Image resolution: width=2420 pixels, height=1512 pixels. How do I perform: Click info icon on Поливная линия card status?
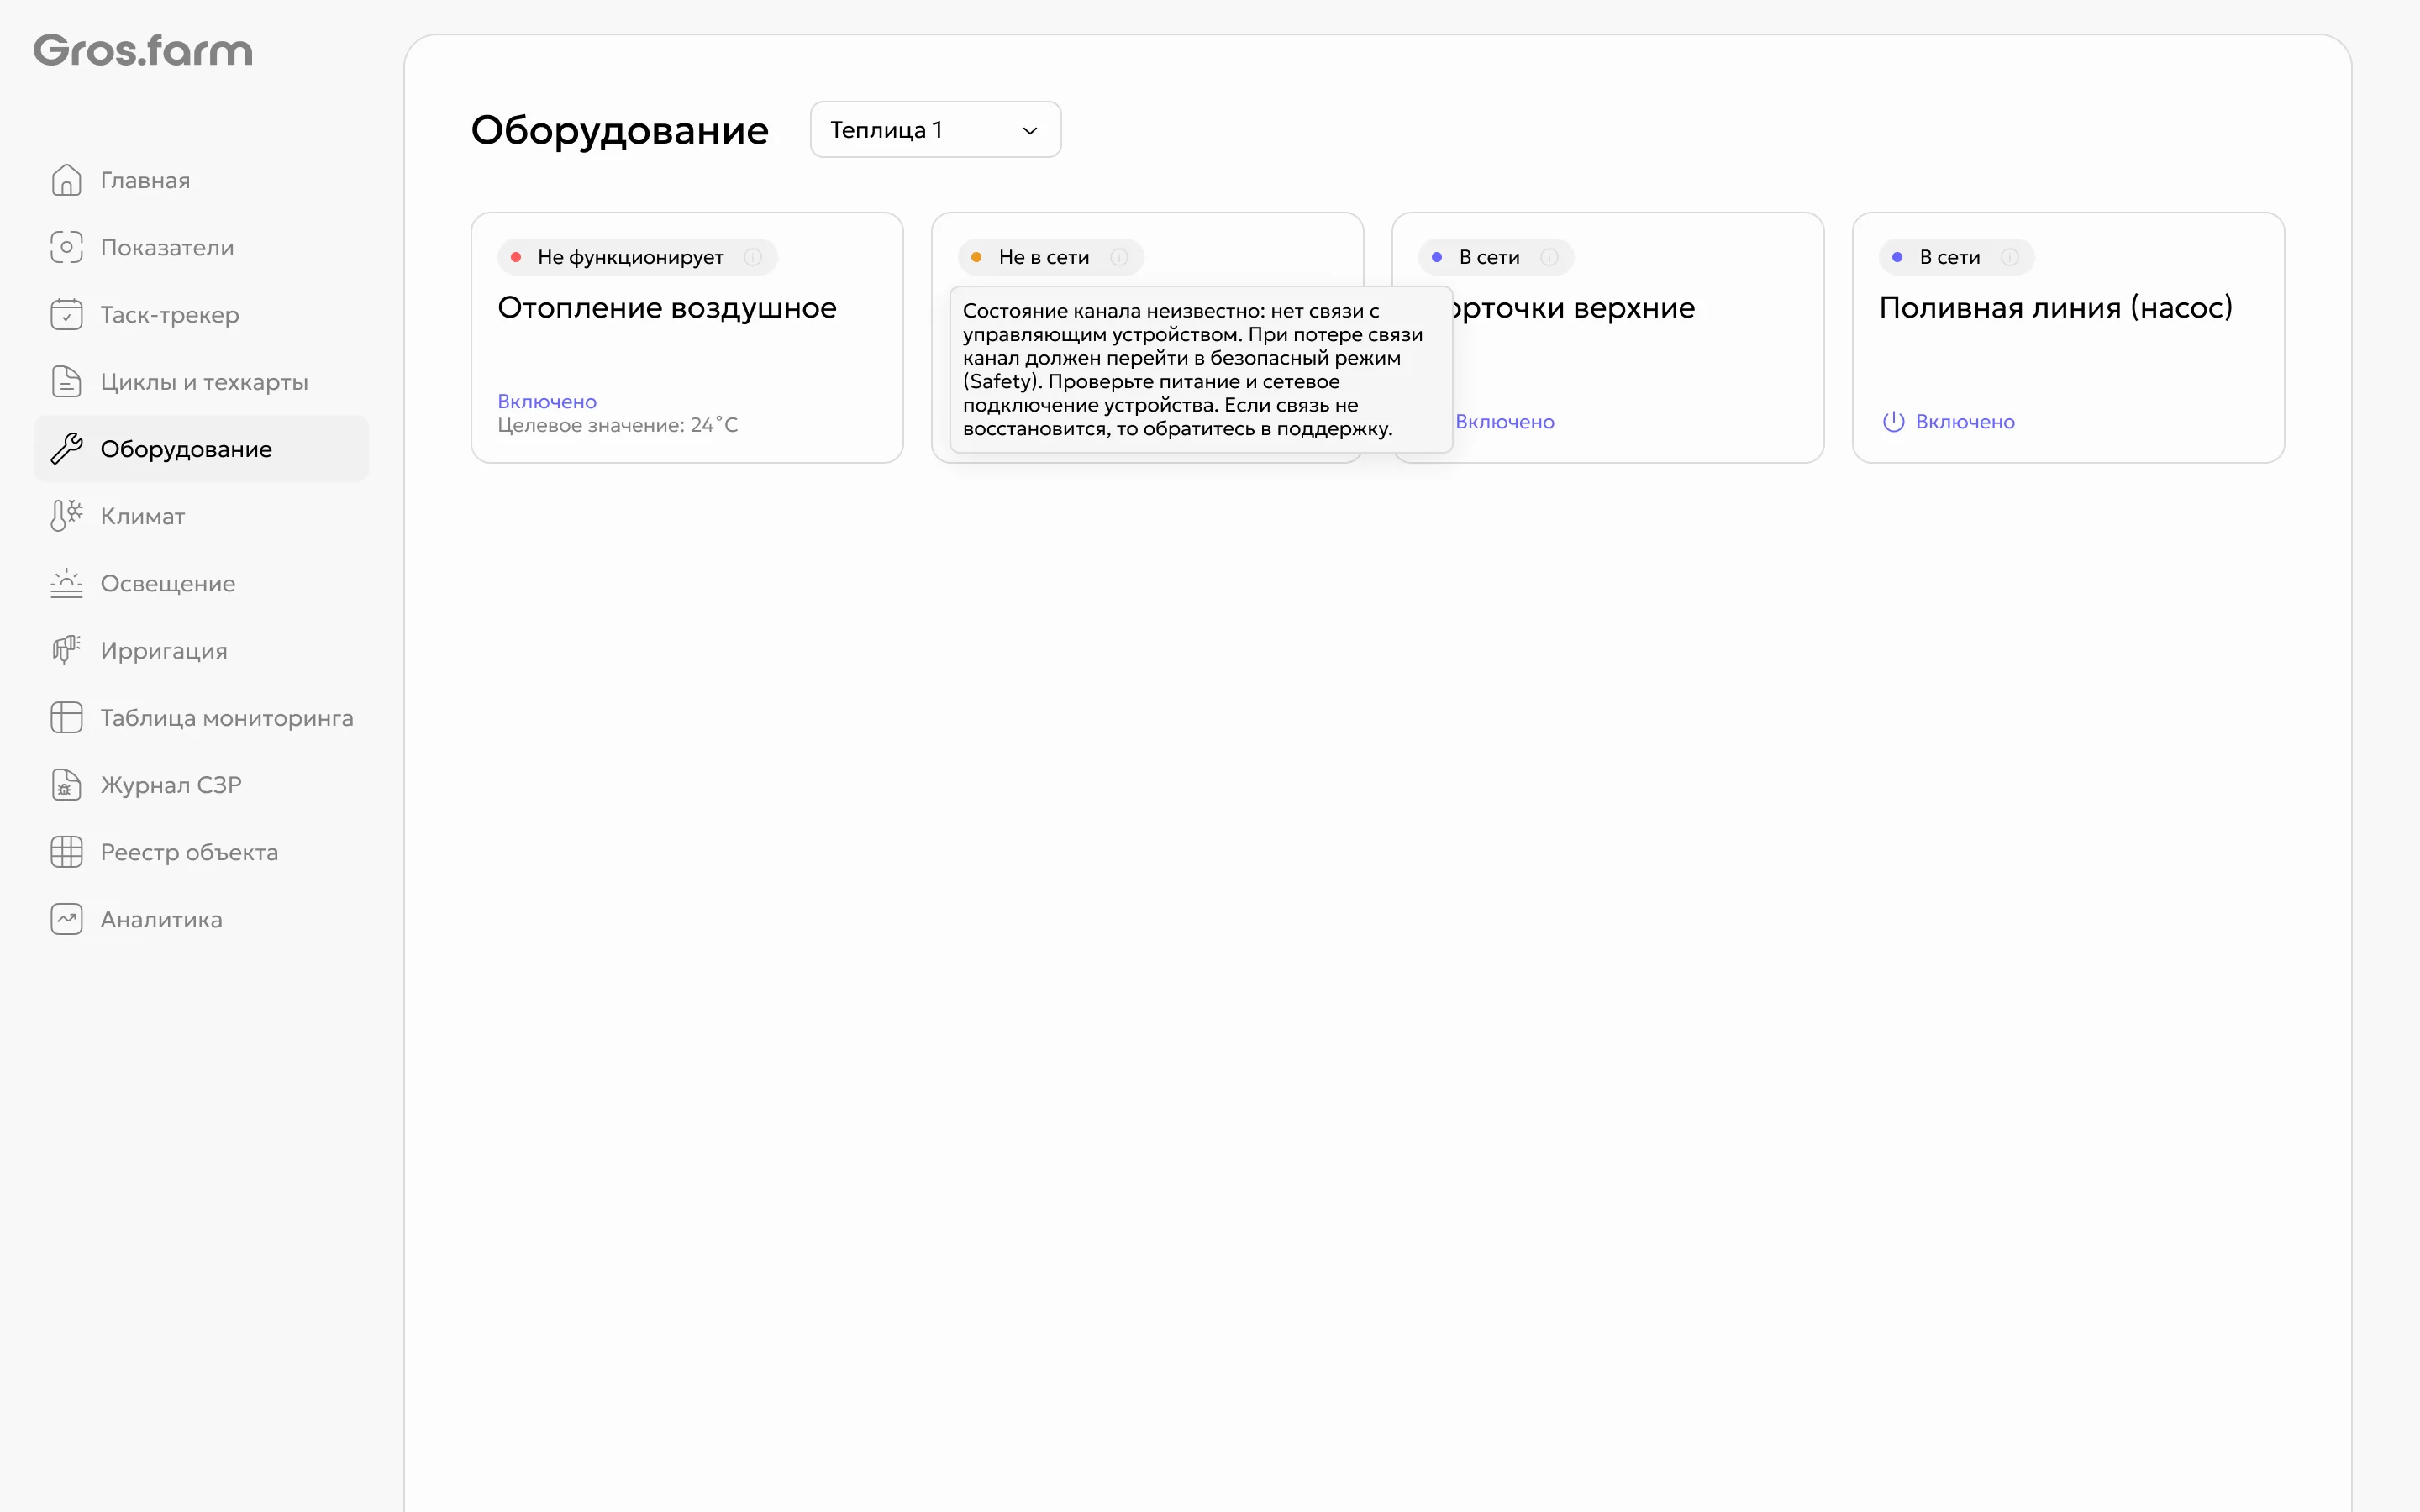pyautogui.click(x=2009, y=257)
